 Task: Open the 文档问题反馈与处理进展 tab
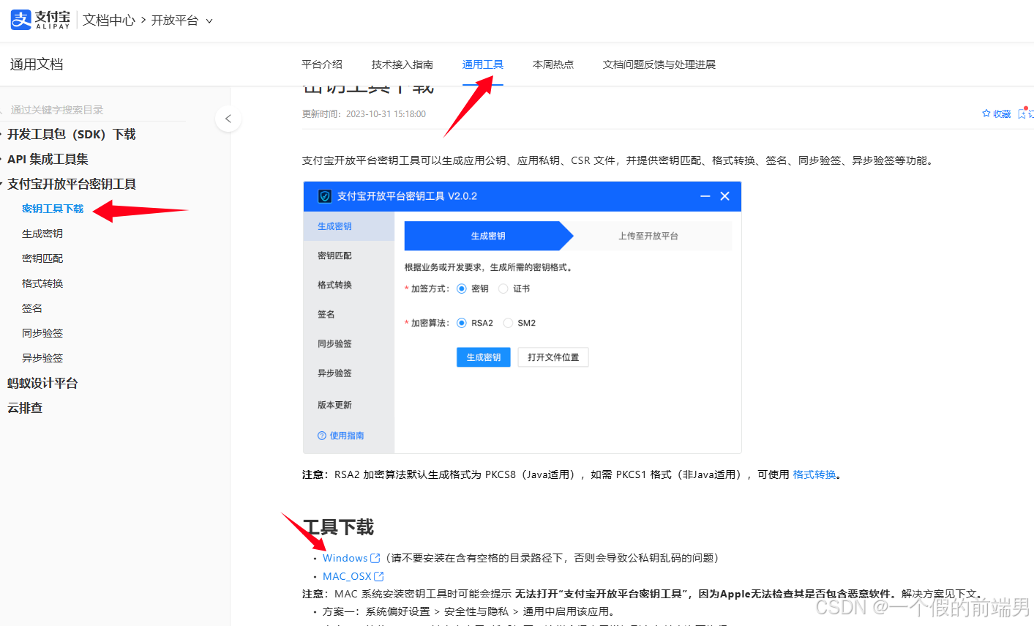[659, 64]
